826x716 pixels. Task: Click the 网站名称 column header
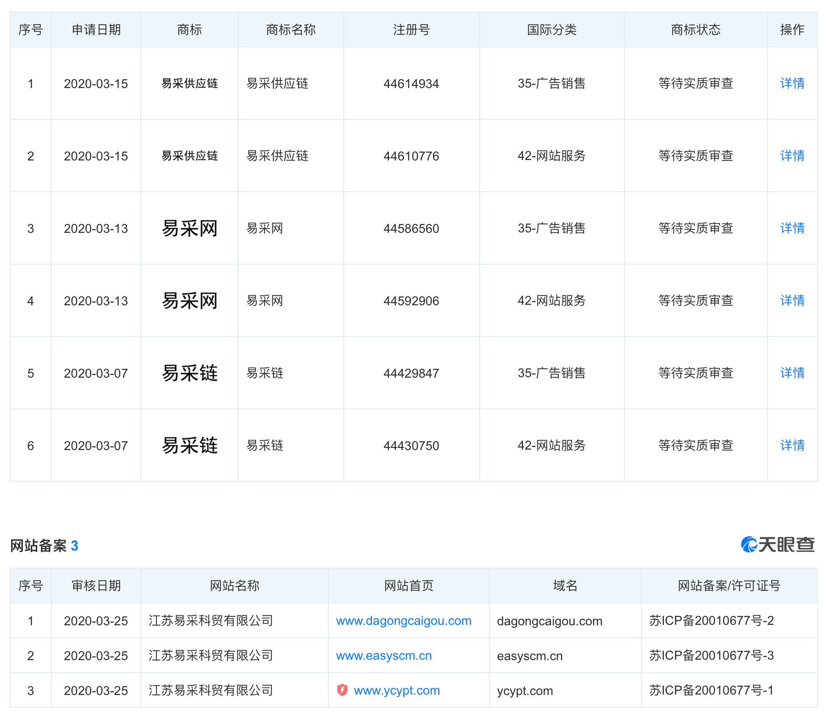tap(235, 585)
